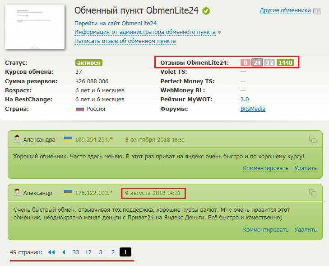Click Написать отзыв об обменном пункте
329x266 pixels.
(x=125, y=41)
